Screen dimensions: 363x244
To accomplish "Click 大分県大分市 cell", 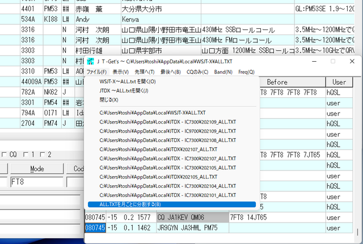I will point(161,9).
